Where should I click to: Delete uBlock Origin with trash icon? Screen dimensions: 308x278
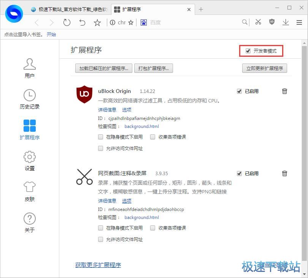tap(284, 91)
